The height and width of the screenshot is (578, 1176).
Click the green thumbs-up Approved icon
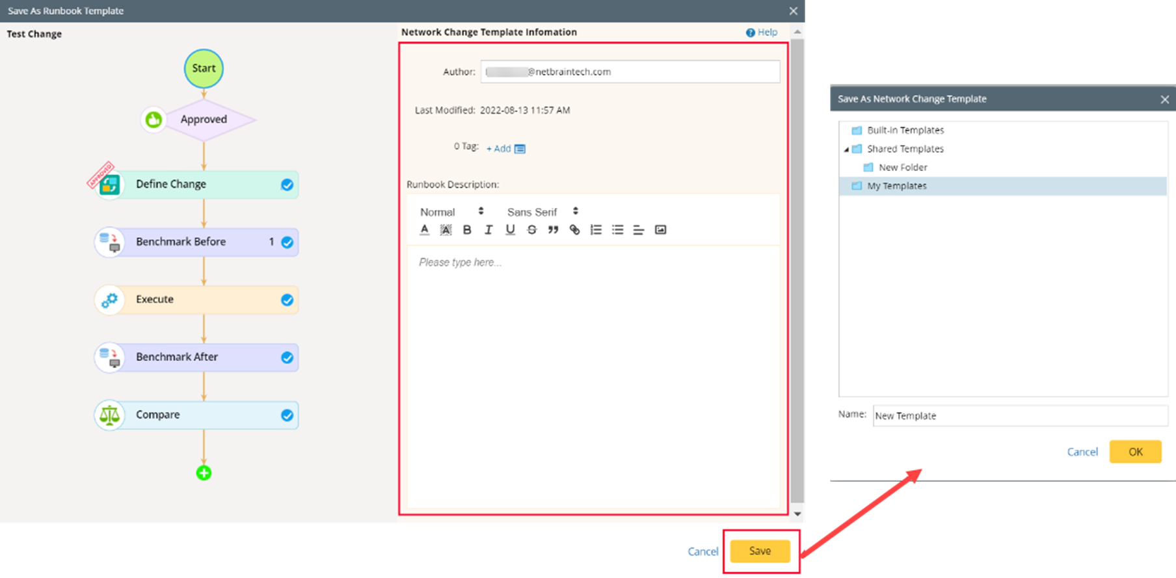[154, 120]
